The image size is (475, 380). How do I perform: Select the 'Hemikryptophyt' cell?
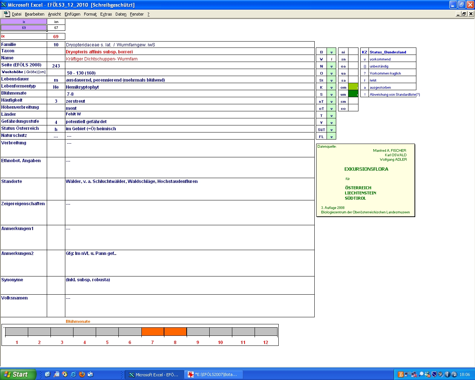(190, 87)
